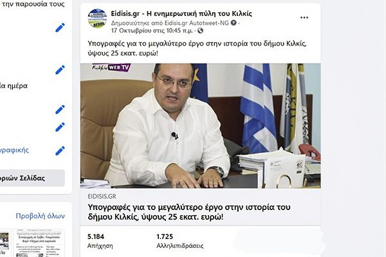This screenshot has height=257, width=386.
Task: Open the newspaper front page thumbnail
Action: pyautogui.click(x=39, y=244)
